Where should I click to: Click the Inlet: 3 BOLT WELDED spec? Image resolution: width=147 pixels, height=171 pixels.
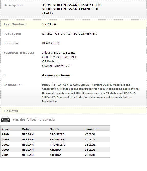pyautogui.click(x=59, y=53)
